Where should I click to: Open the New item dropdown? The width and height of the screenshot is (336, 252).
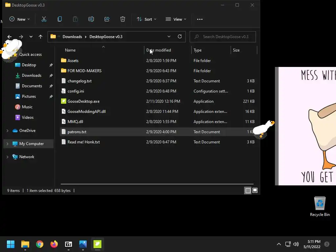click(x=19, y=19)
